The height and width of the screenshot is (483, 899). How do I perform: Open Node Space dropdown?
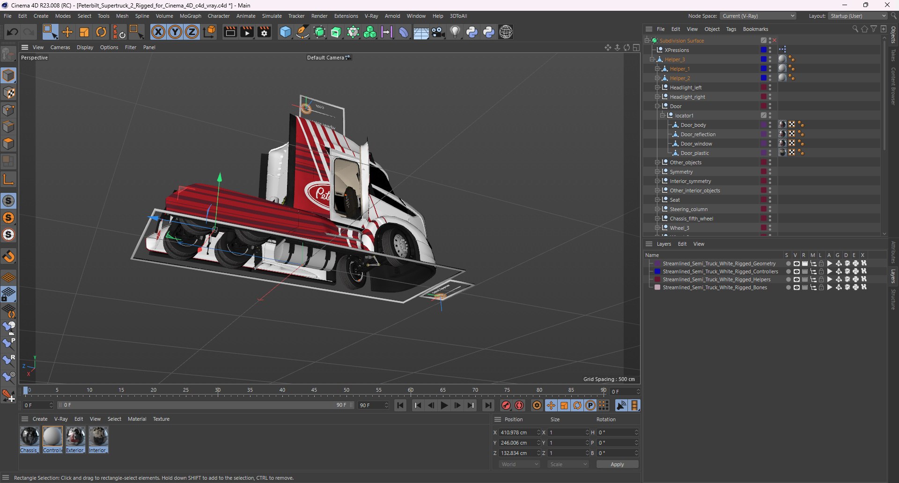pyautogui.click(x=758, y=16)
